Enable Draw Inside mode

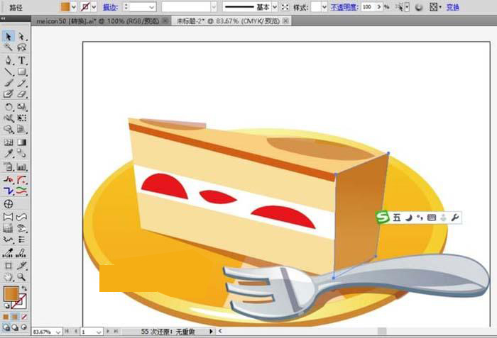tap(23, 327)
